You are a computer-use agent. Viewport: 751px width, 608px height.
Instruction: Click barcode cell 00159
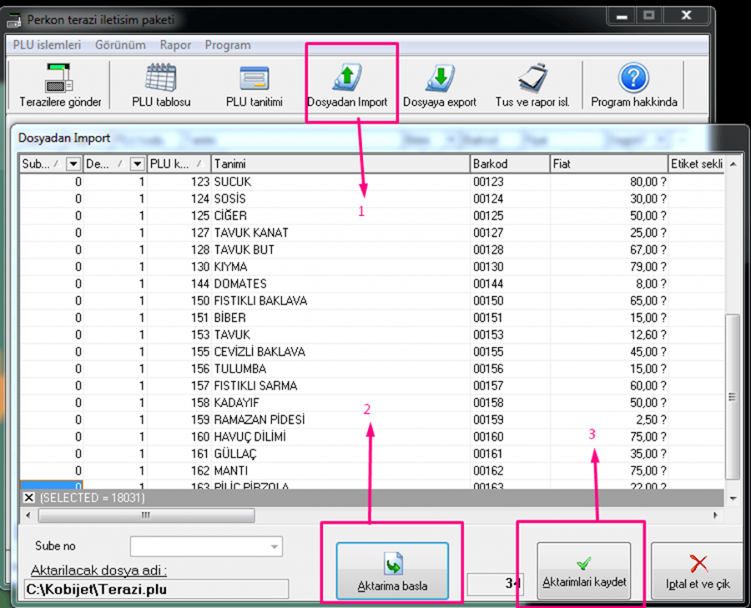pos(510,420)
